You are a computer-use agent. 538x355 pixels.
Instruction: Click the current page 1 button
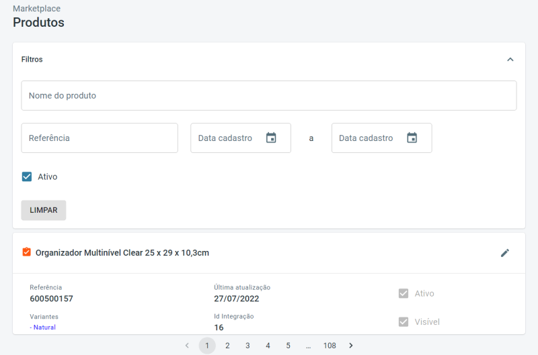(207, 346)
